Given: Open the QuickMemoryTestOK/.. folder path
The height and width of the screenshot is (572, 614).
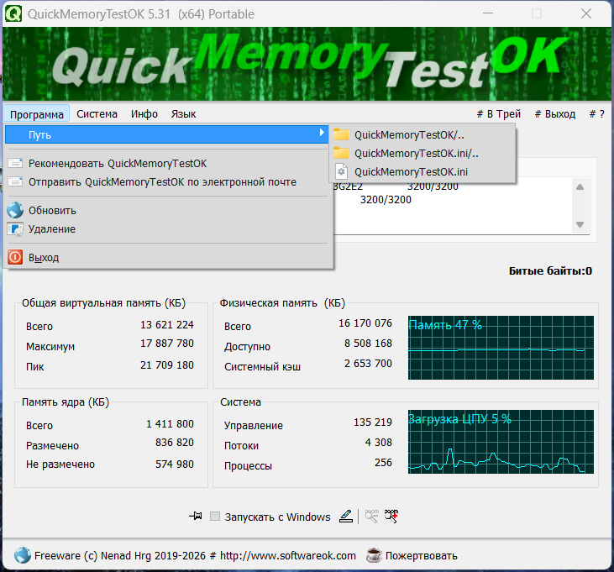Looking at the screenshot, I should pyautogui.click(x=409, y=134).
